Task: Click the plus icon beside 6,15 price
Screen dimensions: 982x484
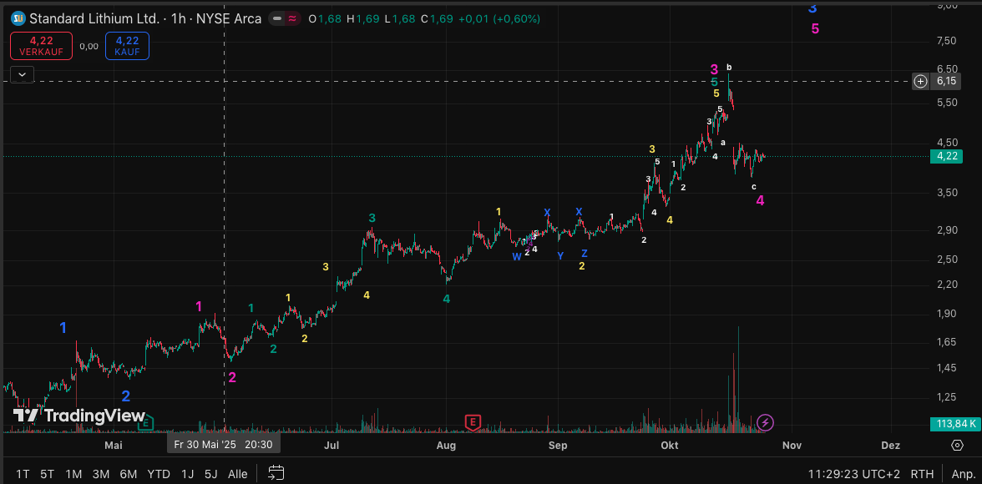Action: [x=920, y=81]
